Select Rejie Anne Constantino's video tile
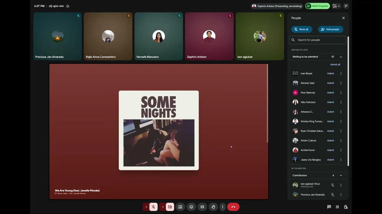 pyautogui.click(x=108, y=36)
